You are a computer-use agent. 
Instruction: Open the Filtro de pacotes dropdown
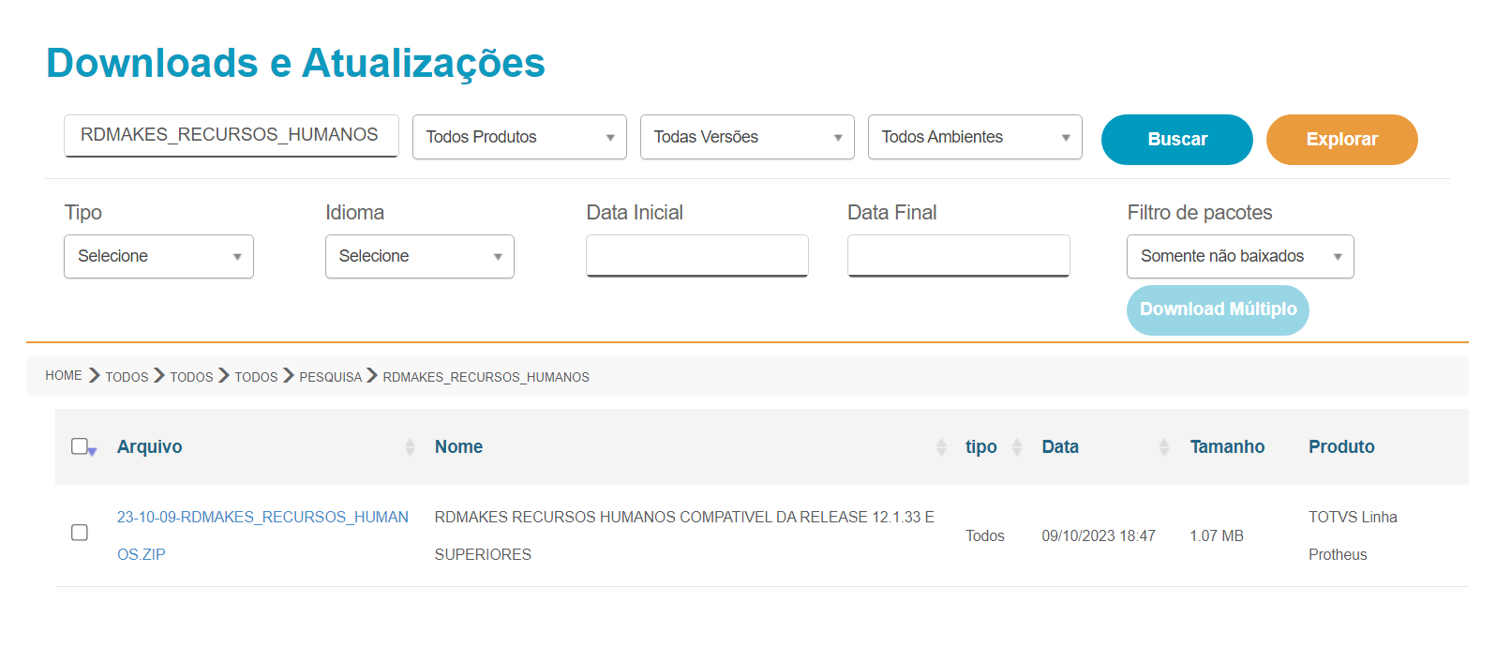click(1240, 256)
